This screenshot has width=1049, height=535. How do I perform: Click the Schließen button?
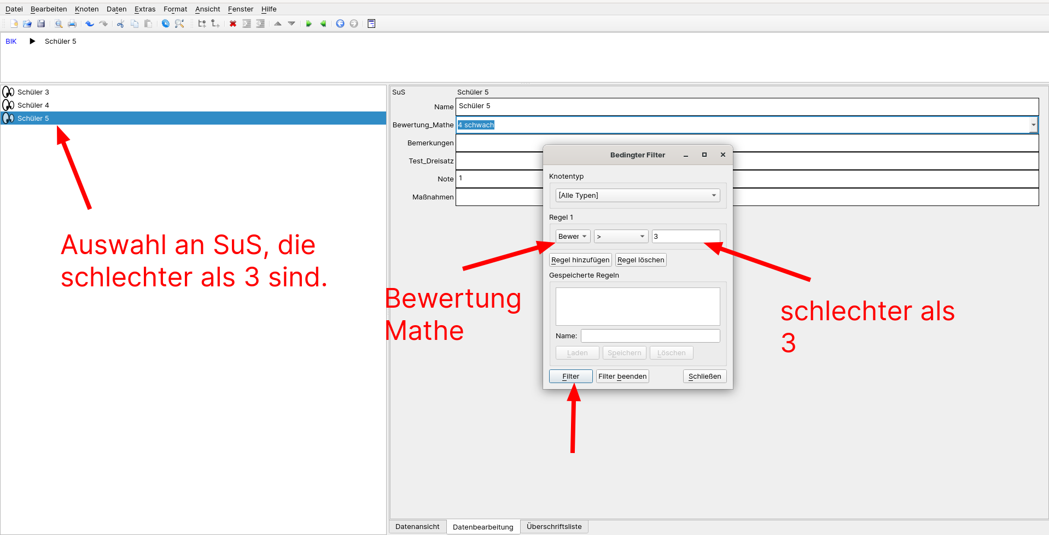705,377
